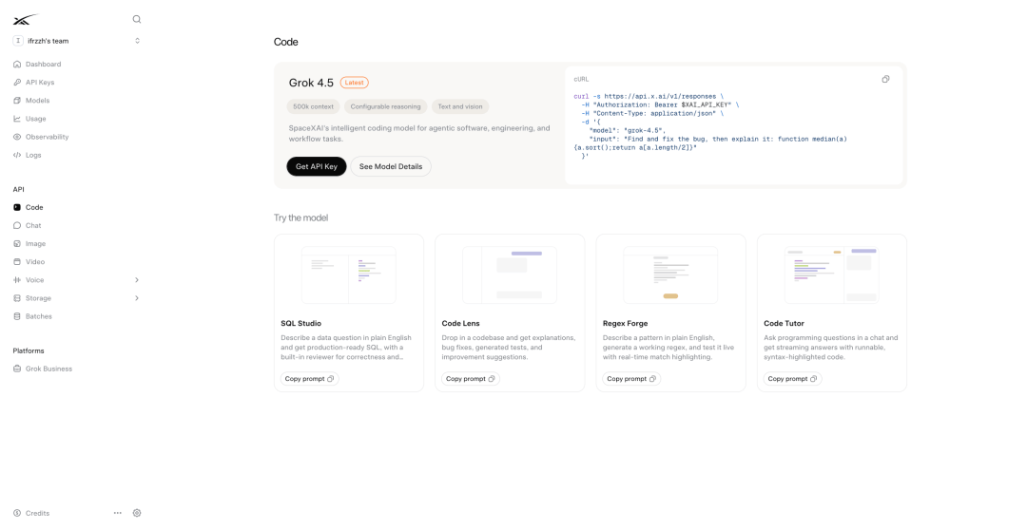Expand the Storage submenu chevron
The height and width of the screenshot is (530, 1027).
pos(137,298)
